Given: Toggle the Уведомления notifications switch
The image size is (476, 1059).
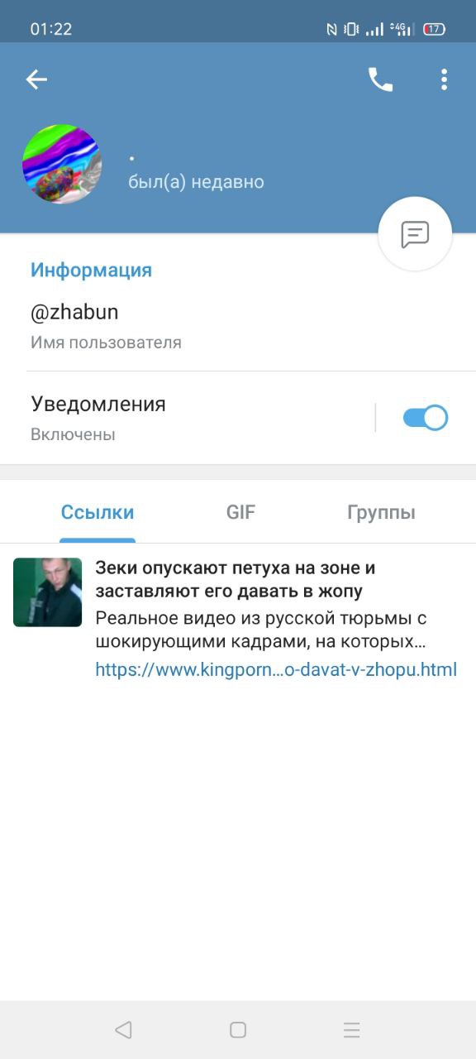Looking at the screenshot, I should click(426, 418).
